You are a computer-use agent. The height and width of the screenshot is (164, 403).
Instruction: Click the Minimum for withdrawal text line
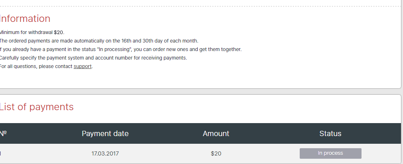tap(32, 32)
